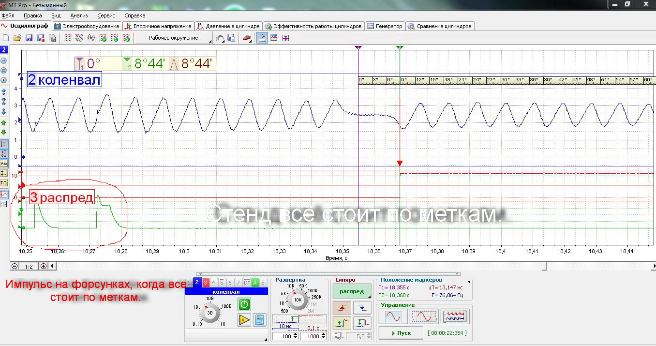Click the blue waveform window toolbar icon
656x346 pixels.
274,38
